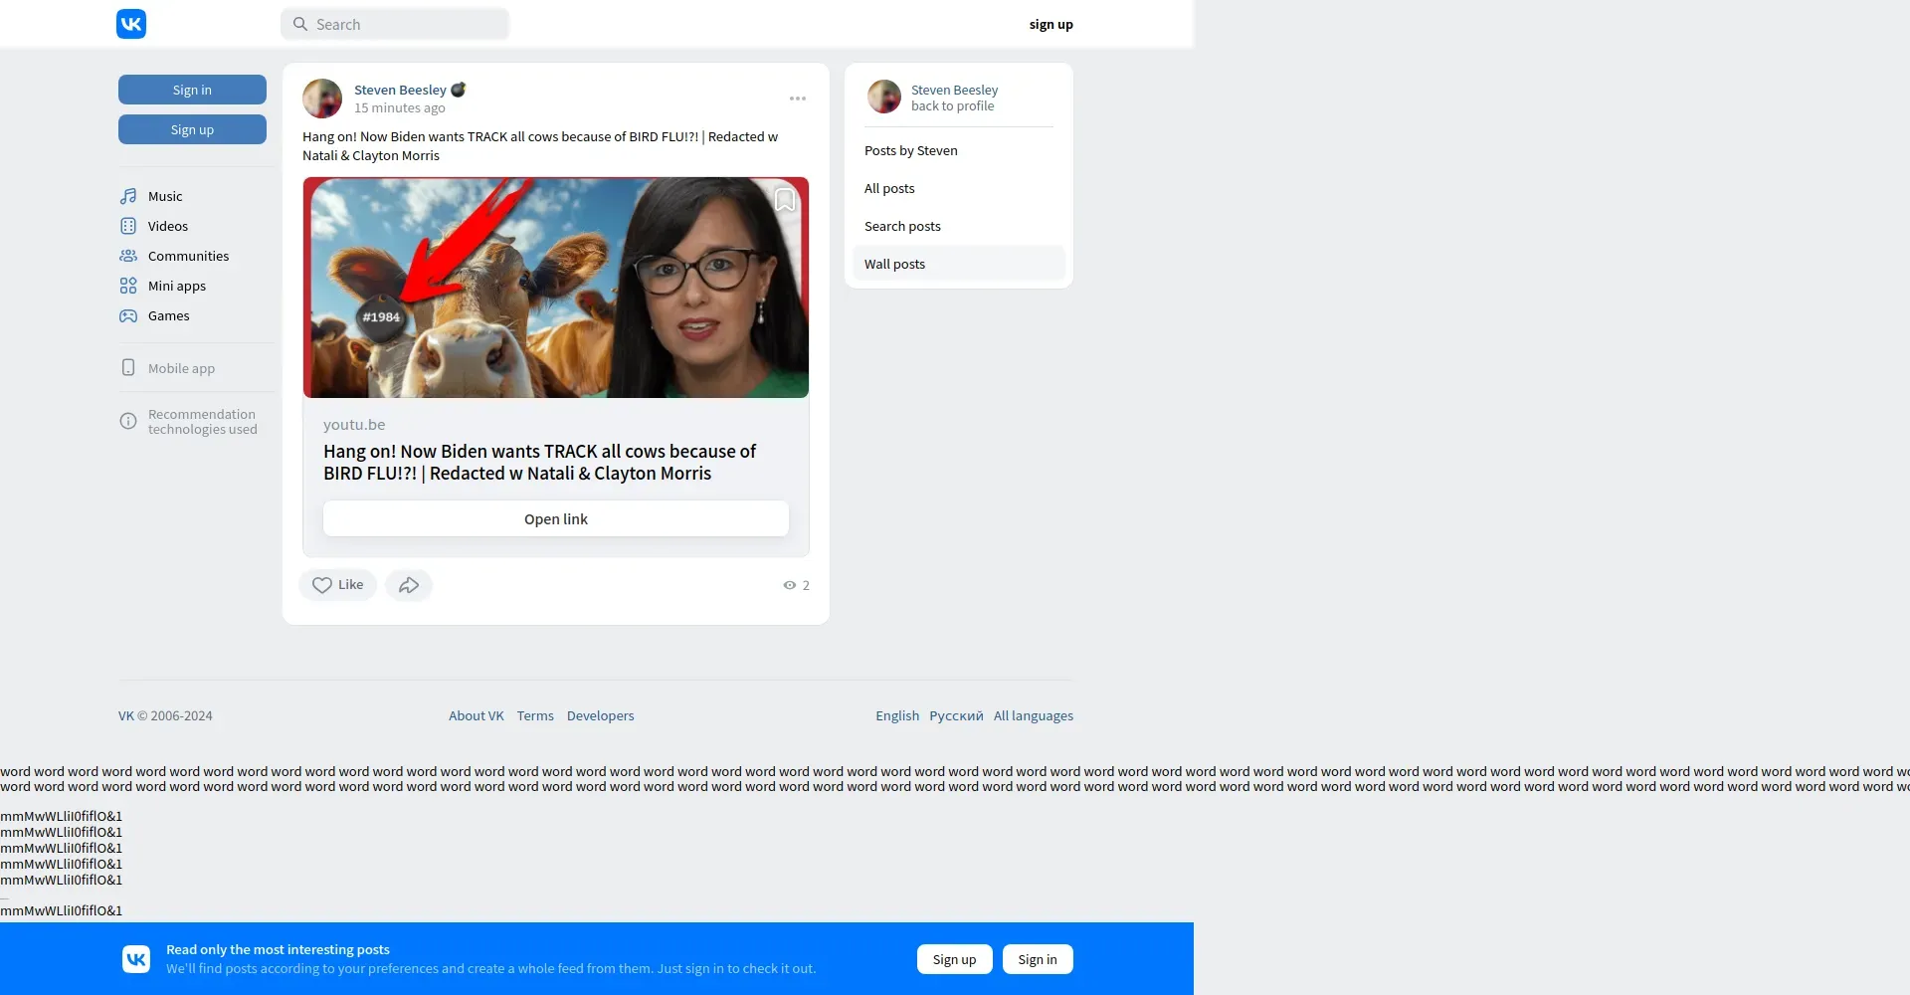Click the Communities people icon

coord(128,256)
